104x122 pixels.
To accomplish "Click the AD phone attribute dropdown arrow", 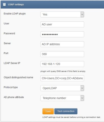I will 82,98.
